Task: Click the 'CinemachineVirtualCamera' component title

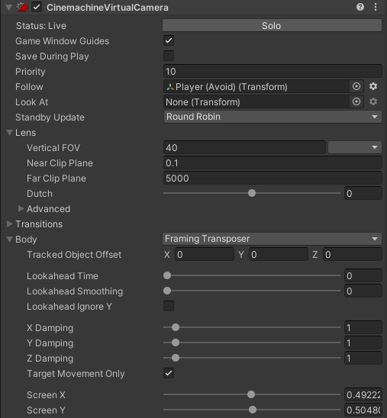Action: tap(108, 8)
